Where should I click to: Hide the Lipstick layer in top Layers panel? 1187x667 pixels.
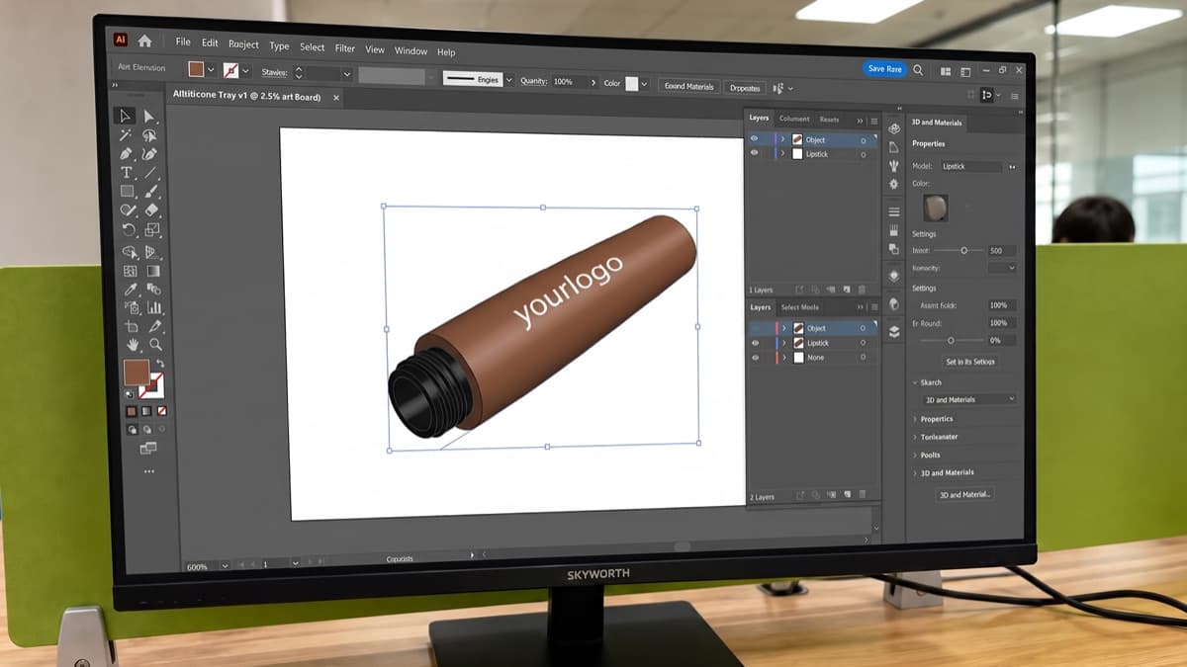click(755, 153)
